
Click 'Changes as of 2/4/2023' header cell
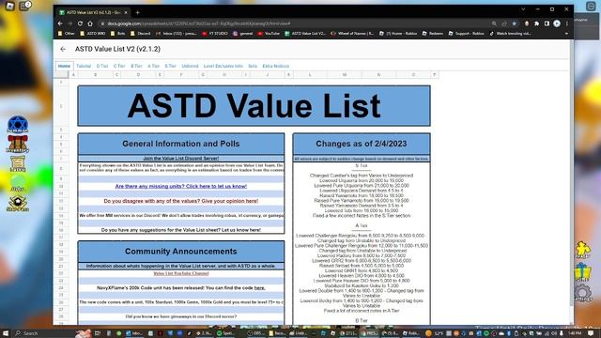[361, 144]
